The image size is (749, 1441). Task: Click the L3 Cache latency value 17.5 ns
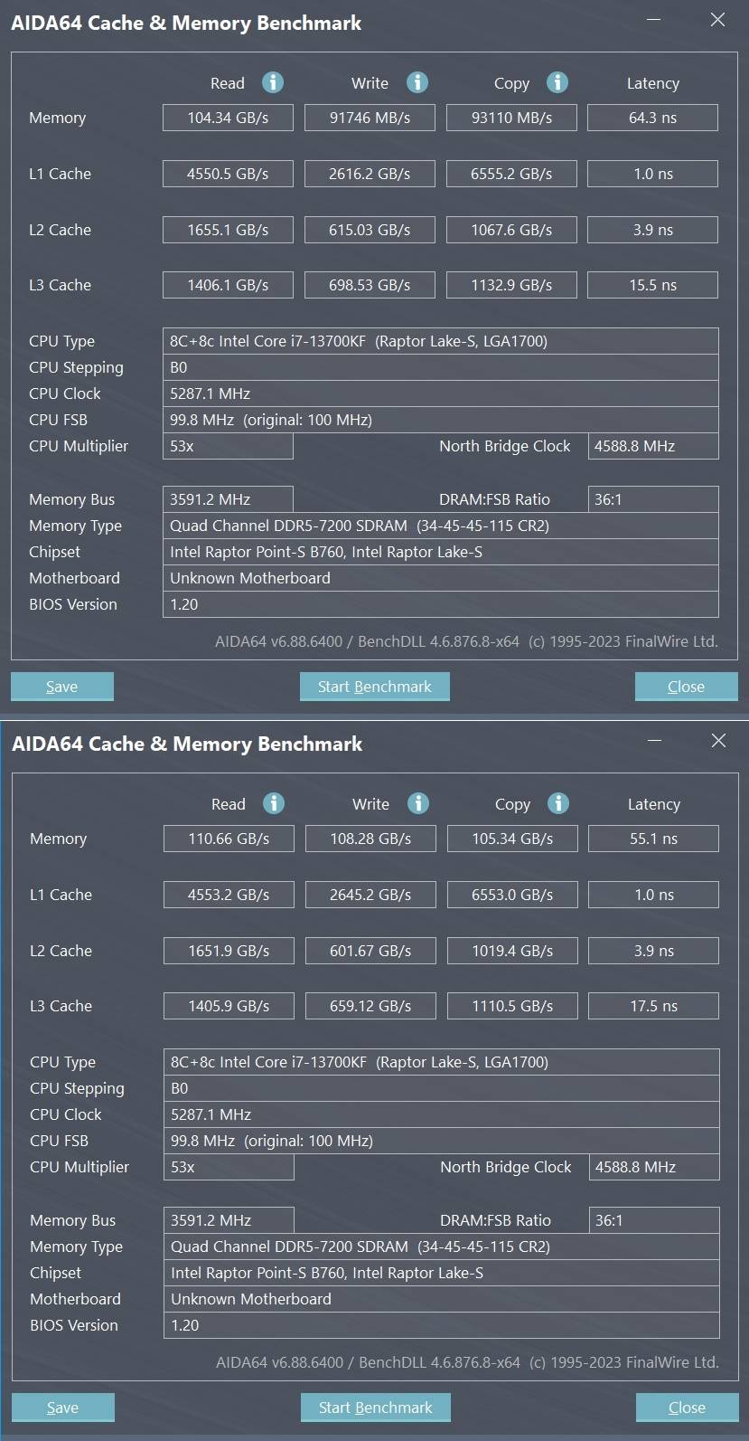tap(653, 1006)
